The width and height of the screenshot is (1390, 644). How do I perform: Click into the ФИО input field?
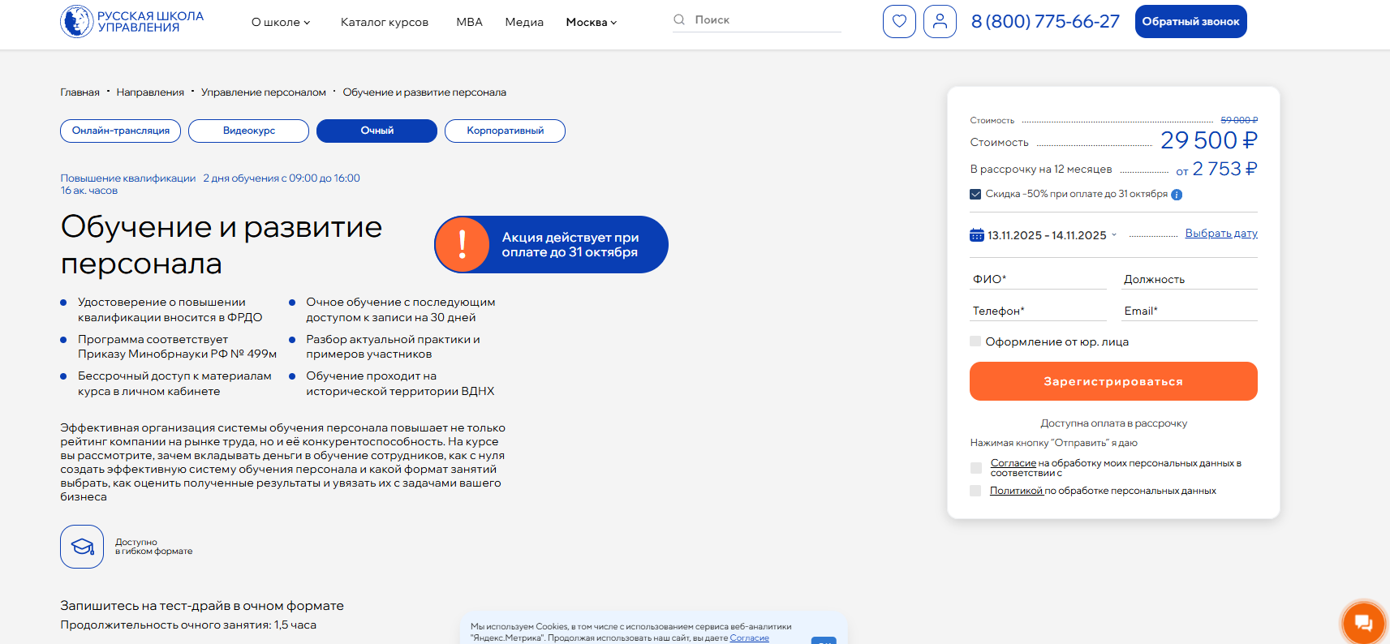coord(1038,279)
